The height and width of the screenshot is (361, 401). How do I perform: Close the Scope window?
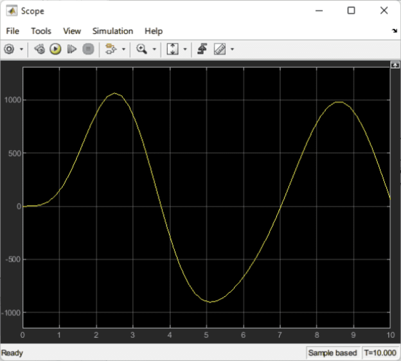(x=384, y=11)
